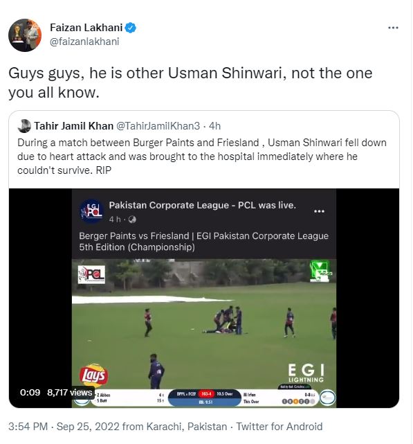Click the 8,717 views counter

pyautogui.click(x=70, y=393)
